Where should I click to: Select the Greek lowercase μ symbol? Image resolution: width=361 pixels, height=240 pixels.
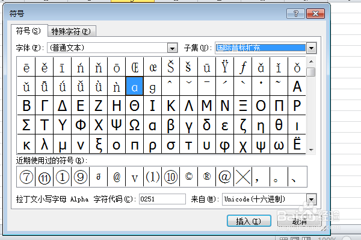(62, 144)
